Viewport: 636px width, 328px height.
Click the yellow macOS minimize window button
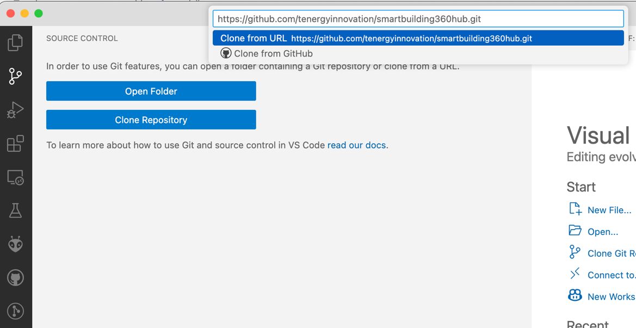(x=24, y=14)
